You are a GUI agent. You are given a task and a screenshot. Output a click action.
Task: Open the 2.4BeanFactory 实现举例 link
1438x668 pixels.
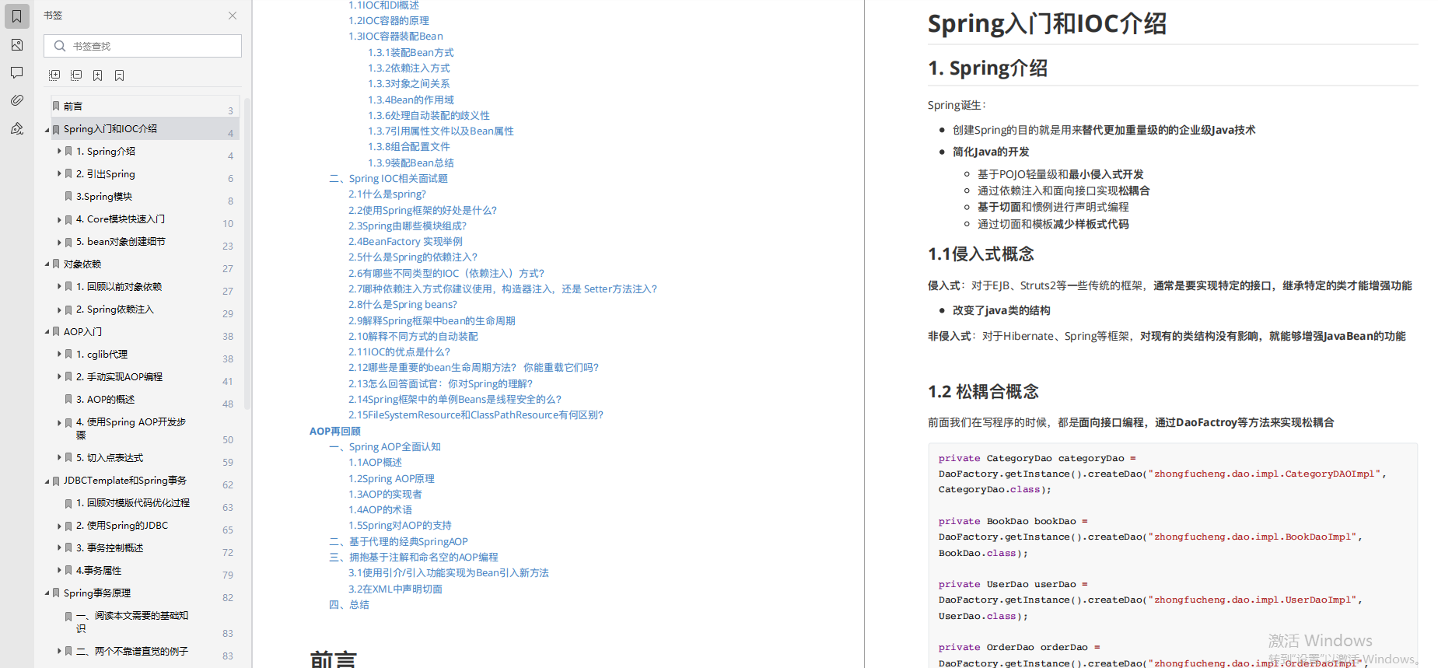click(x=405, y=242)
